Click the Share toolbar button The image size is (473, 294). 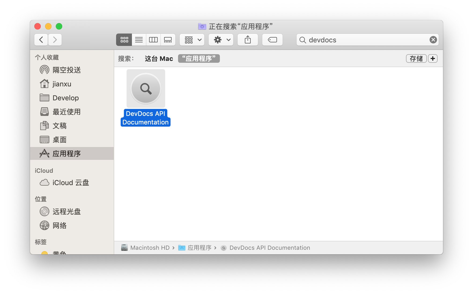[248, 40]
